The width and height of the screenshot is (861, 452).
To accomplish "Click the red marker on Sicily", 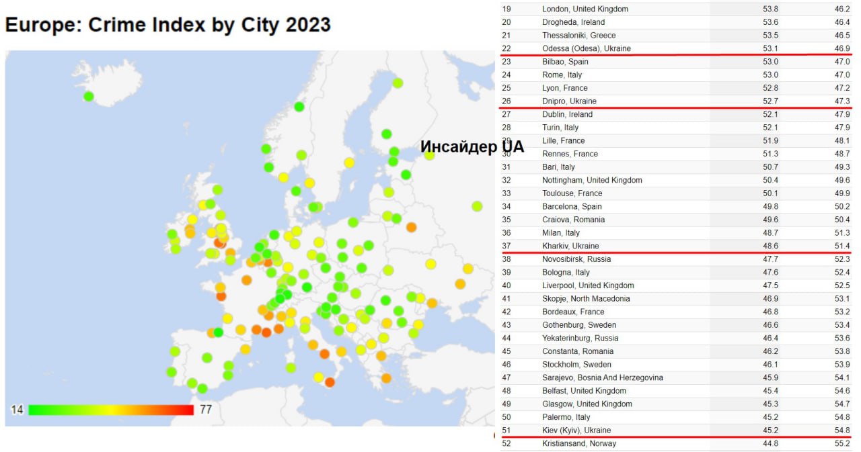I will coord(330,382).
